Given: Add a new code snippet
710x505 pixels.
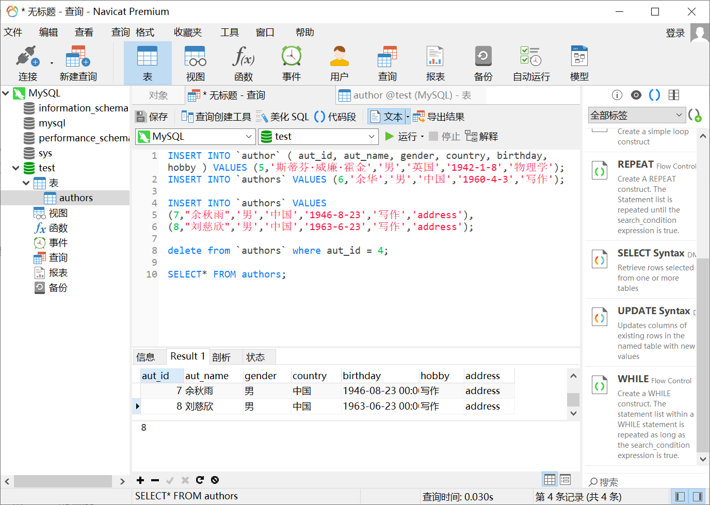Looking at the screenshot, I should 695,115.
